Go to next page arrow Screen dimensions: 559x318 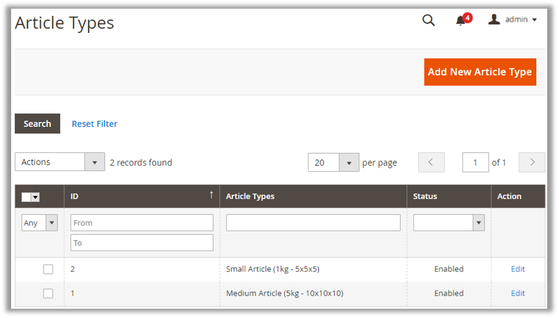(532, 162)
